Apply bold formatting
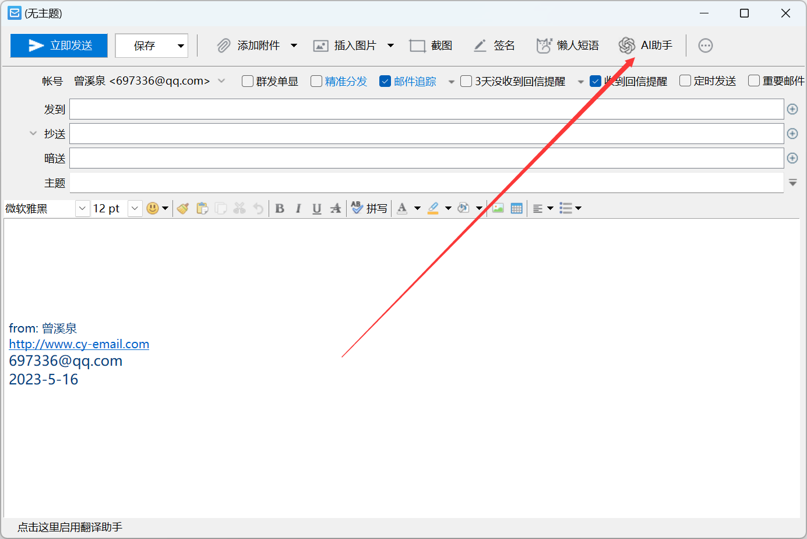The width and height of the screenshot is (807, 539). pos(280,208)
